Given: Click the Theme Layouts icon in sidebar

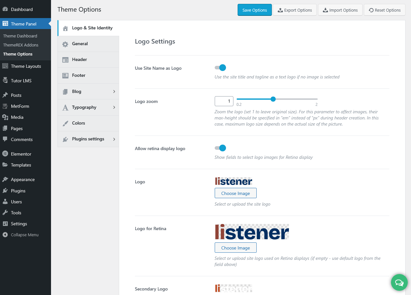Looking at the screenshot, I should (x=5, y=66).
